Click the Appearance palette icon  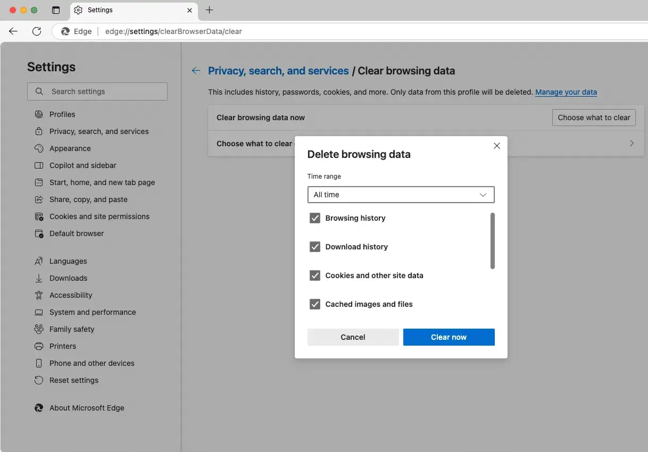pos(39,148)
